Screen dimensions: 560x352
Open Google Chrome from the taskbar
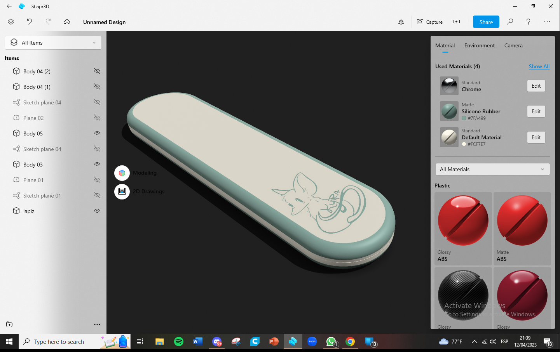click(350, 342)
